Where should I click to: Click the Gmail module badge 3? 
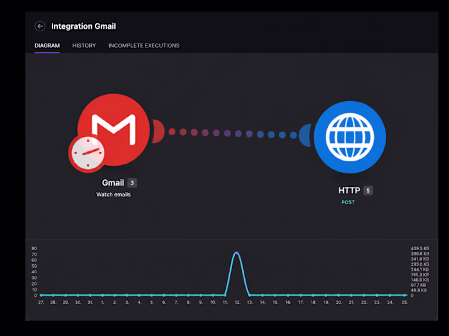132,183
